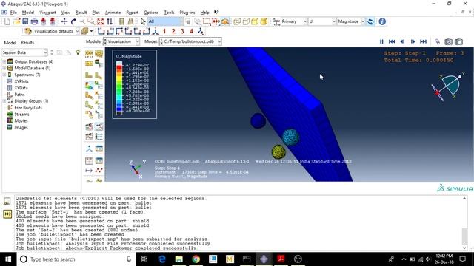This screenshot has height=266, width=474.
Task: Open the Result menu
Action: click(81, 13)
